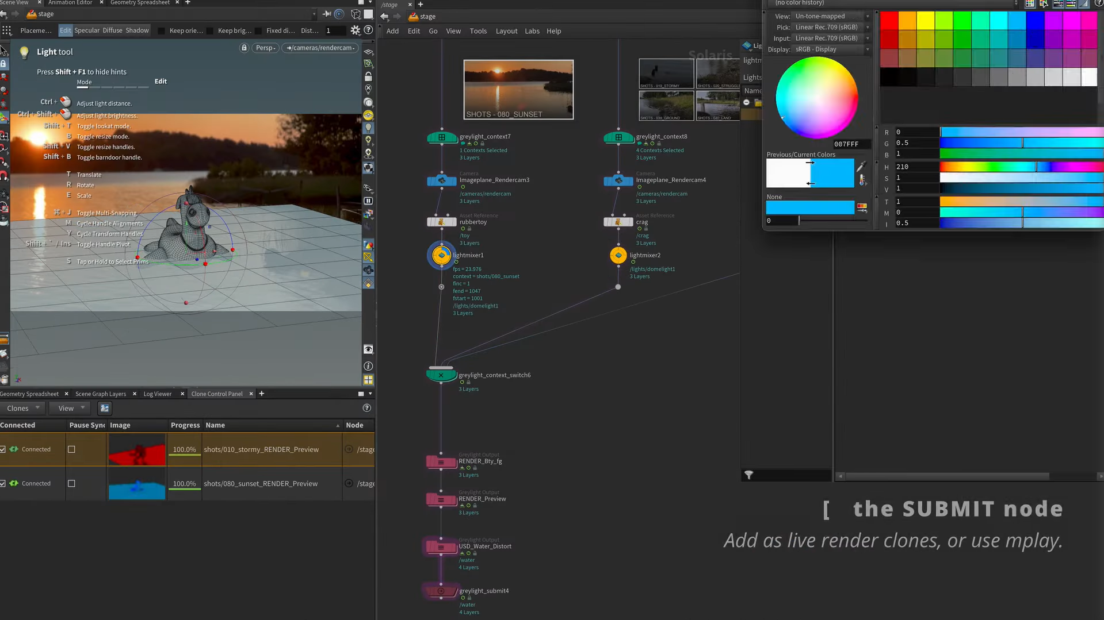Screen dimensions: 1104x620
Task: Toggle the Keep orientation checkbox
Action: click(x=162, y=30)
